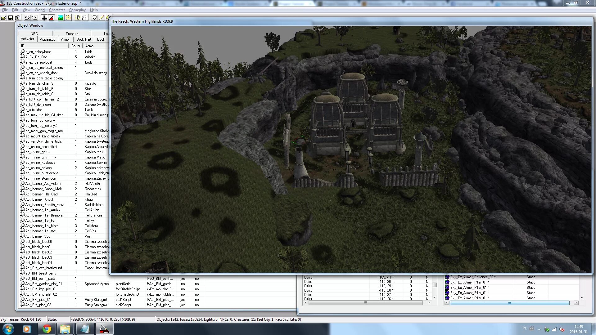Click the Undo arrow toolbar icon
Screen dimensions: 596x335
point(27,18)
